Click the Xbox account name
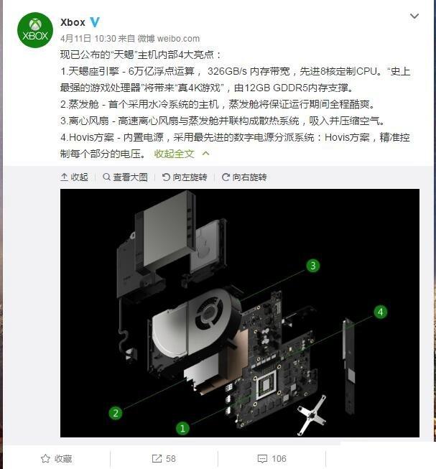 coord(73,22)
